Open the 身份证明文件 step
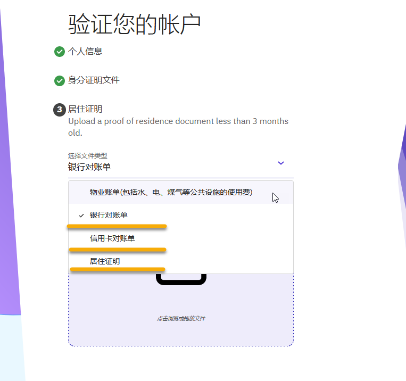Viewport: 406px width, 381px height. (x=94, y=80)
